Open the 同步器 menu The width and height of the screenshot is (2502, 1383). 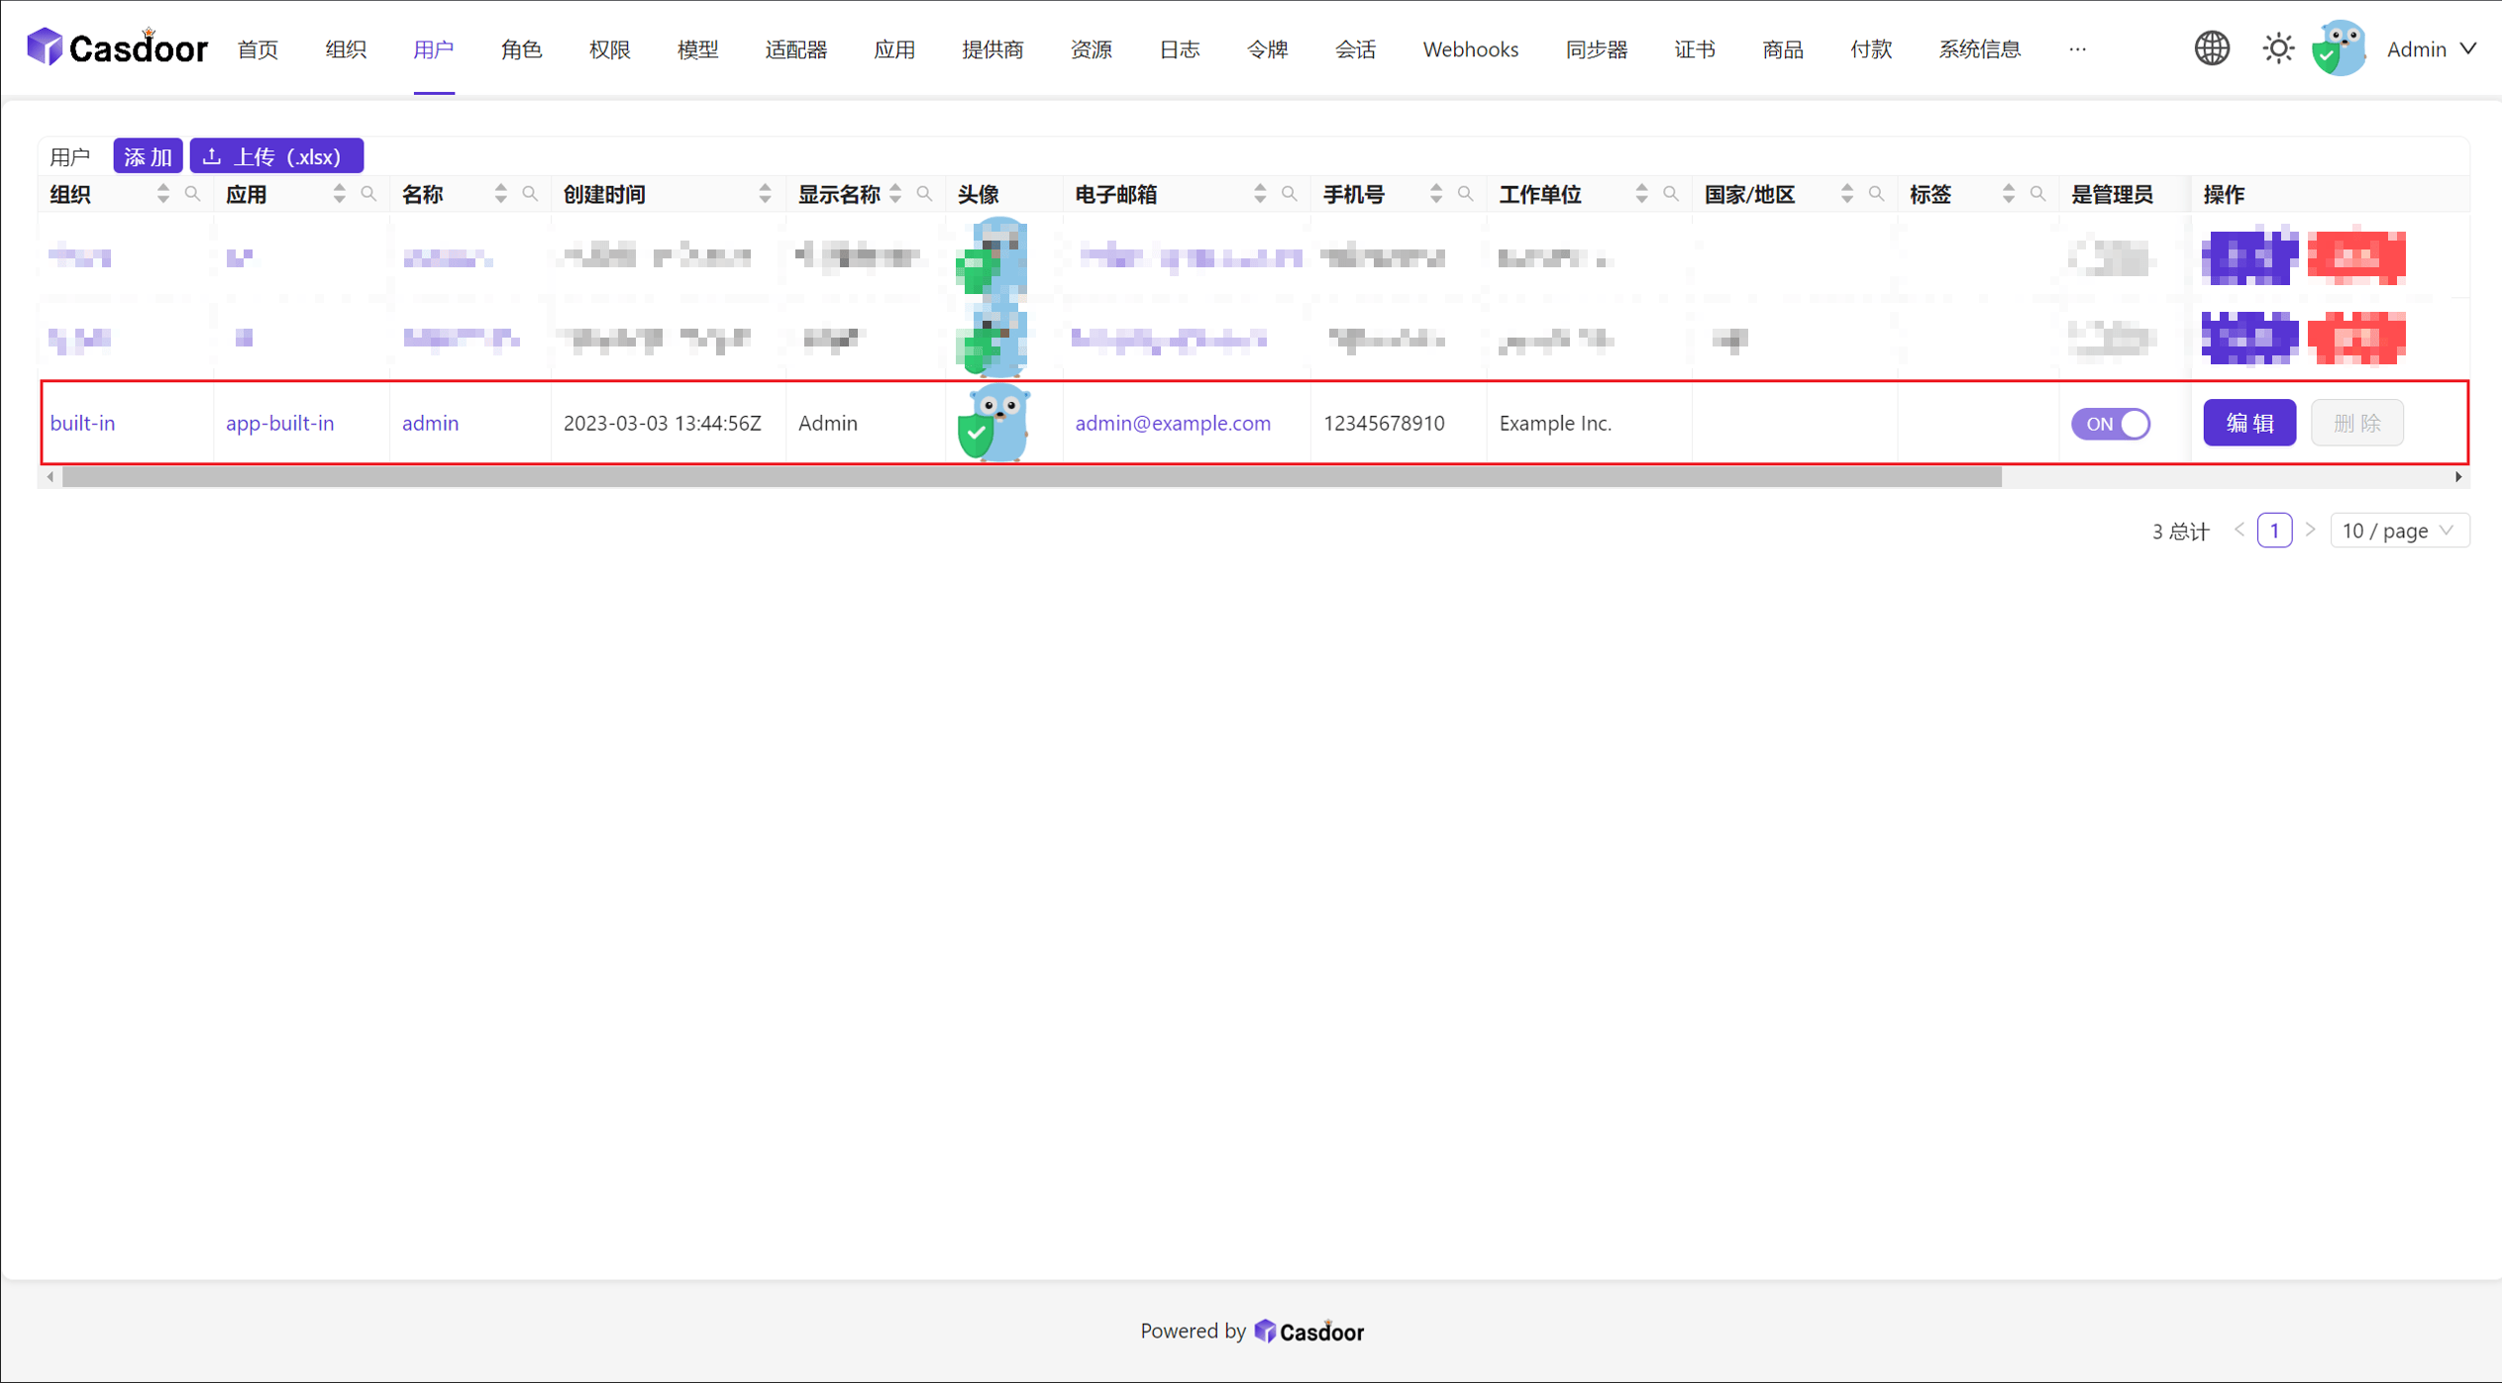[1596, 49]
